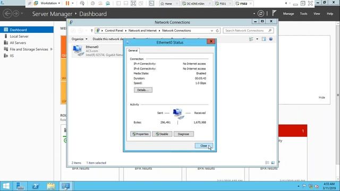Switch to large icons view in status bar

pos(273,163)
